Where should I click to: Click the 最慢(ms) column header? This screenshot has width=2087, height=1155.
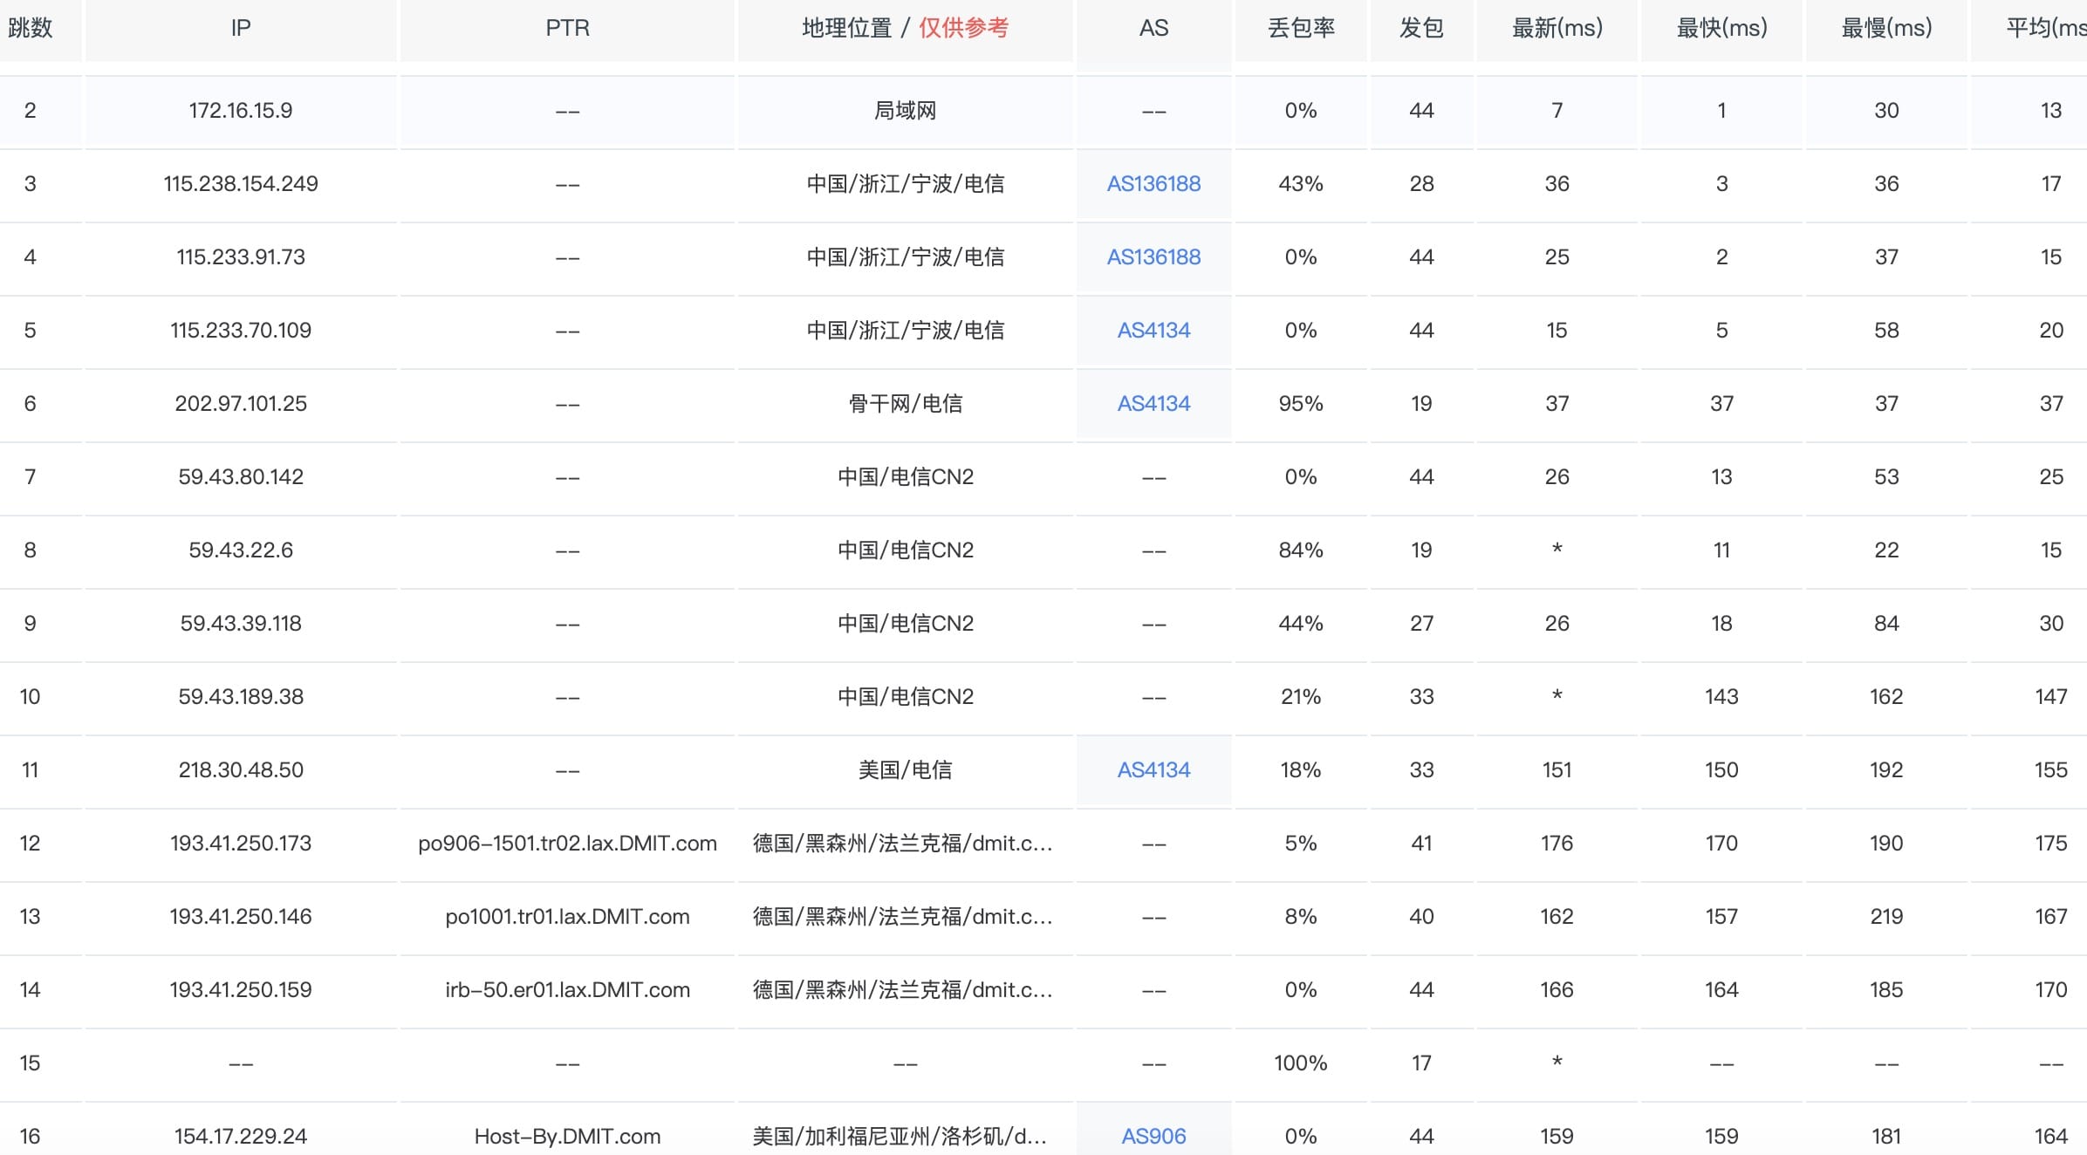(1886, 28)
